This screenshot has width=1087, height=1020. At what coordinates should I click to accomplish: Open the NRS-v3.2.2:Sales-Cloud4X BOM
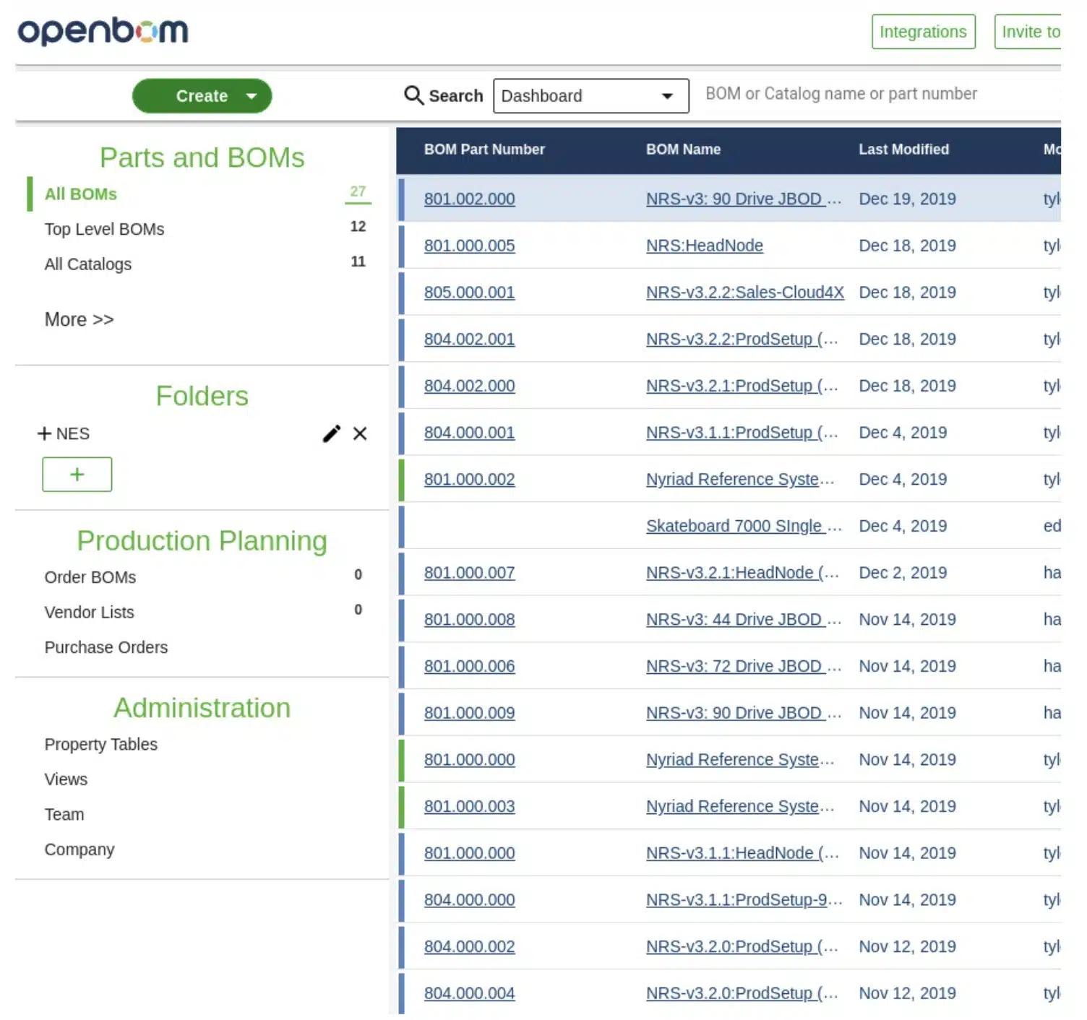[x=744, y=293]
